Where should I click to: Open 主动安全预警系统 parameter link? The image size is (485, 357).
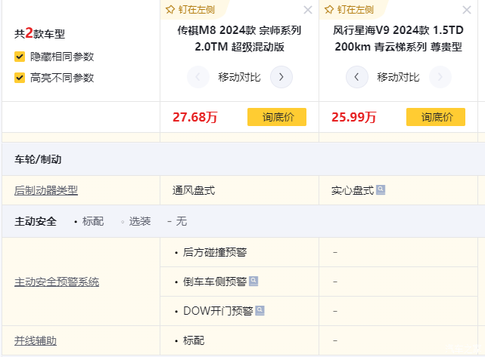tap(57, 282)
